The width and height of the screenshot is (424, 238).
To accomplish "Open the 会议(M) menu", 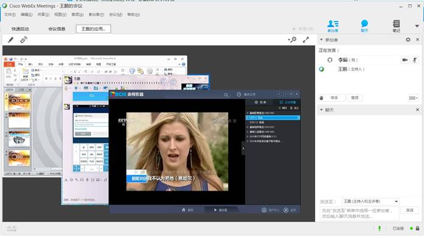I will [116, 15].
